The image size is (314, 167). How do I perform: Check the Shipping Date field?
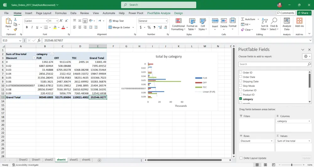click(241, 81)
